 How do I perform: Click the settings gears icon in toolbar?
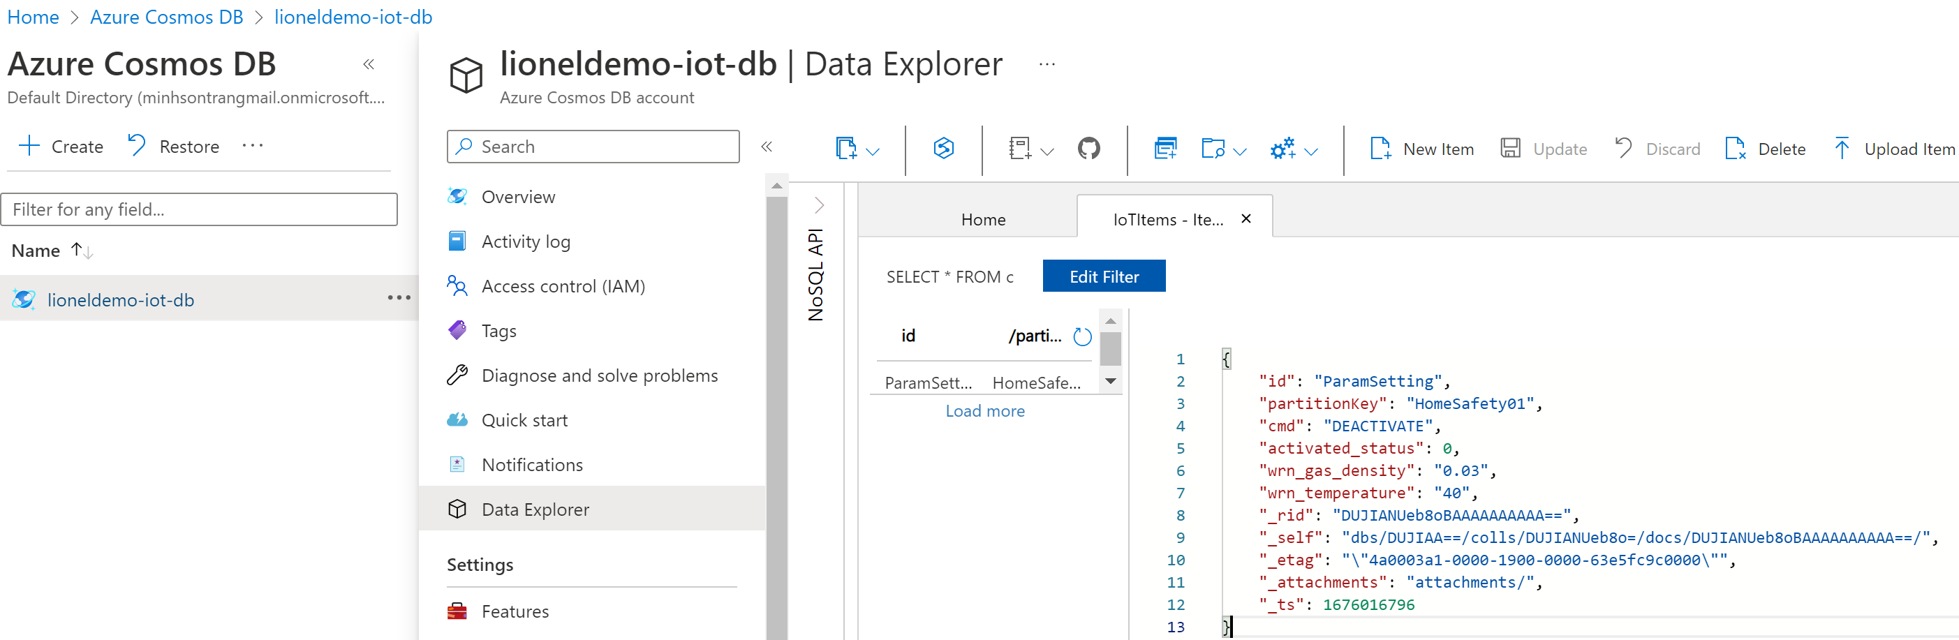(1283, 148)
